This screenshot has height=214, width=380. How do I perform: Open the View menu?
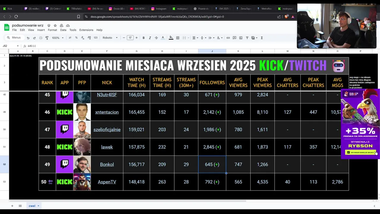pos(31,30)
